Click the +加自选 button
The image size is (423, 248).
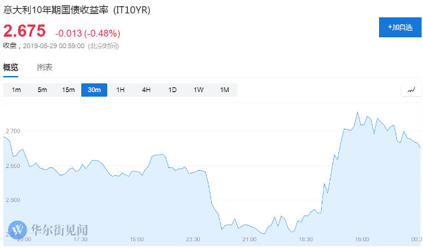point(400,27)
